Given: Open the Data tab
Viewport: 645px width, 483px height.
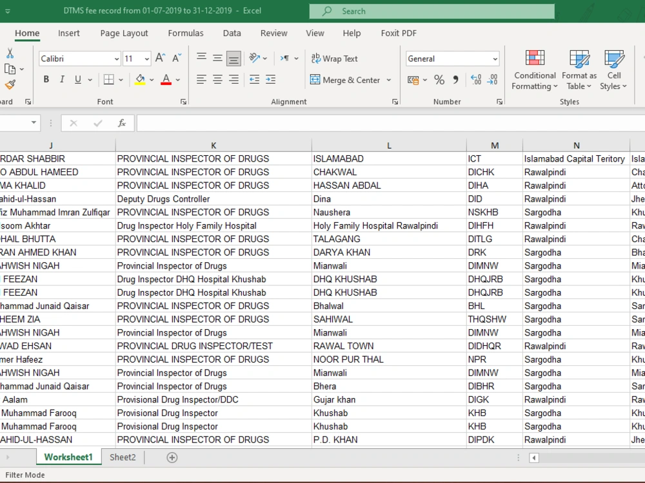Looking at the screenshot, I should coord(232,33).
